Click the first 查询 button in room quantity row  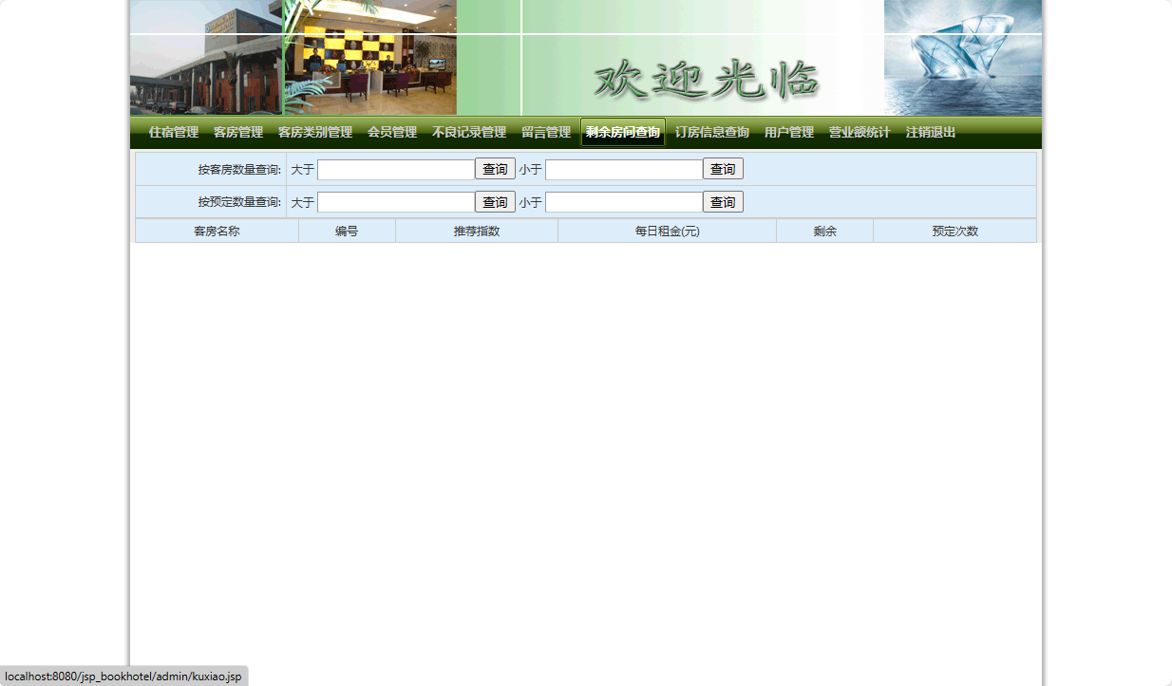[x=495, y=168]
